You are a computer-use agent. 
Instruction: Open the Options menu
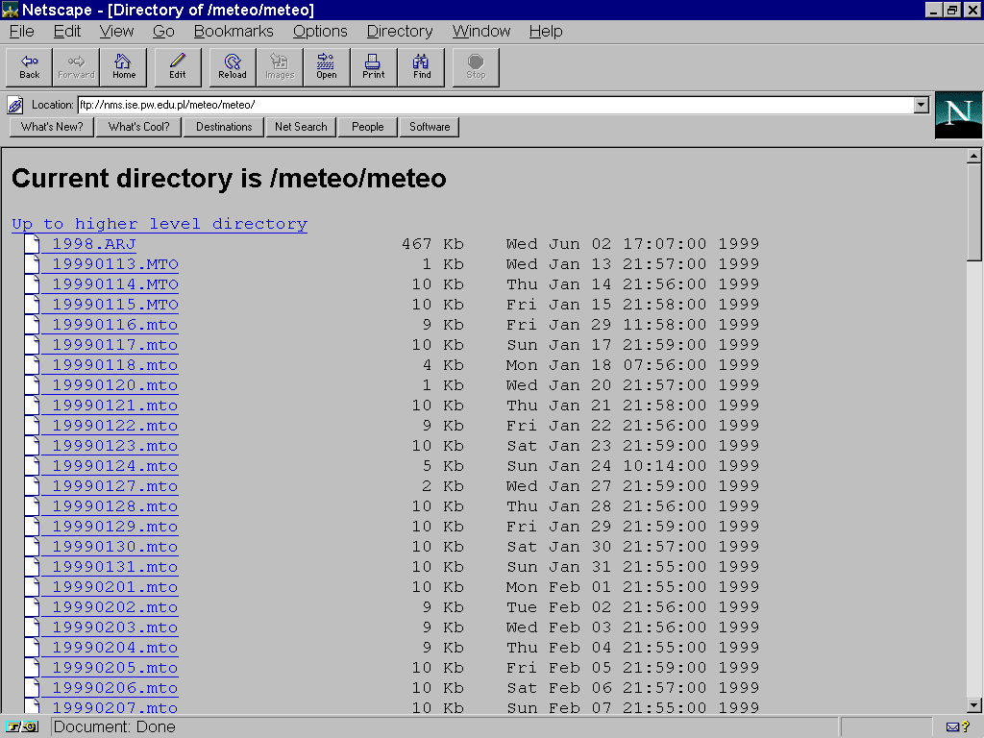[320, 32]
